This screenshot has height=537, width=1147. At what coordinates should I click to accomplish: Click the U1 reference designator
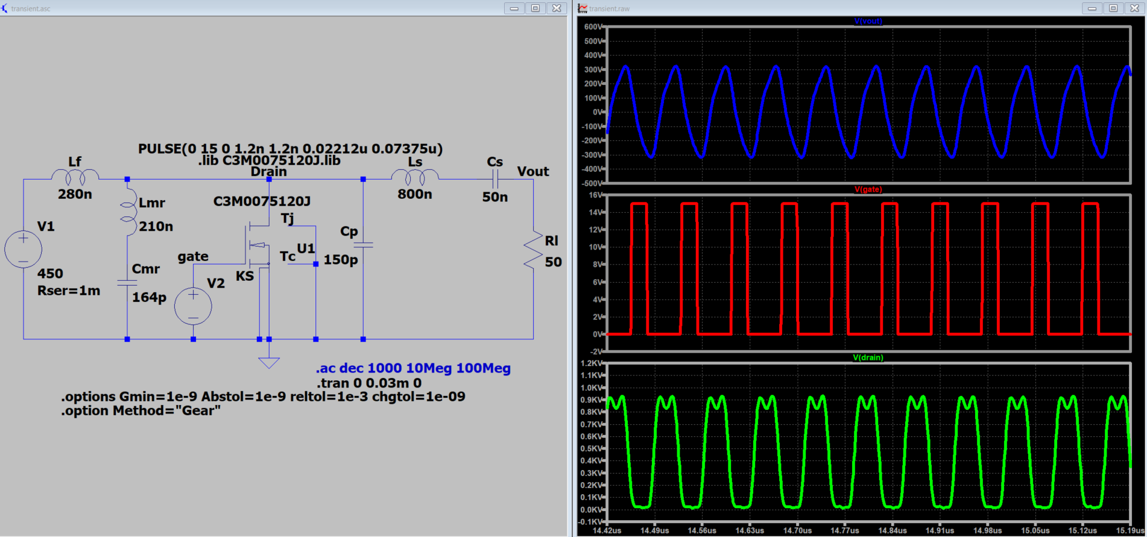pyautogui.click(x=306, y=248)
